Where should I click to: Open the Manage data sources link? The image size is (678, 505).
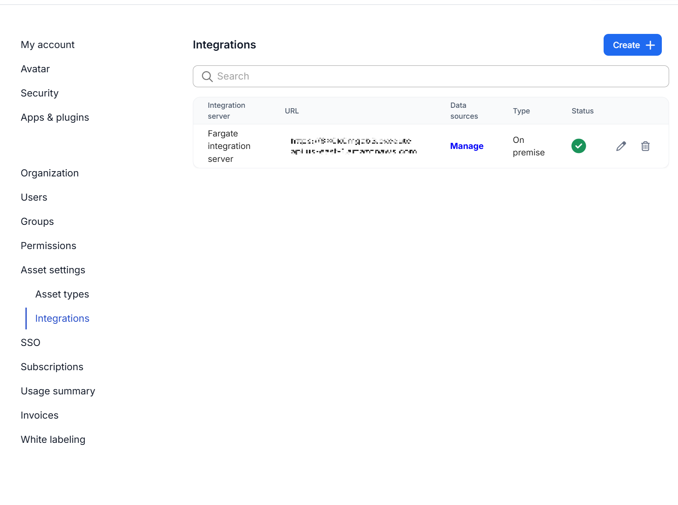coord(467,146)
